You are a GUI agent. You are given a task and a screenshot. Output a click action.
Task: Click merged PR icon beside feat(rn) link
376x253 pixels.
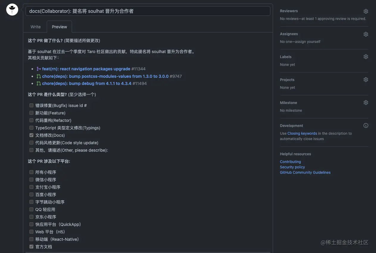click(x=39, y=69)
